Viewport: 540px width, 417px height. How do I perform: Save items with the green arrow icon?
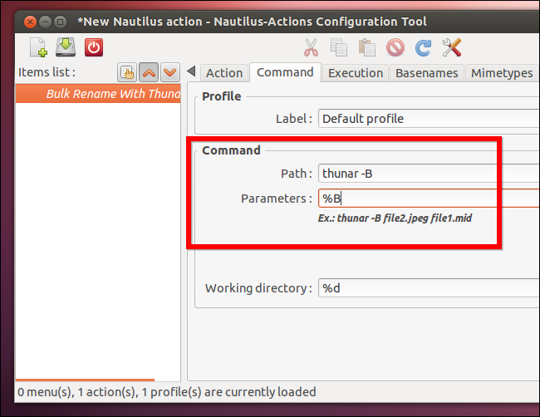66,47
